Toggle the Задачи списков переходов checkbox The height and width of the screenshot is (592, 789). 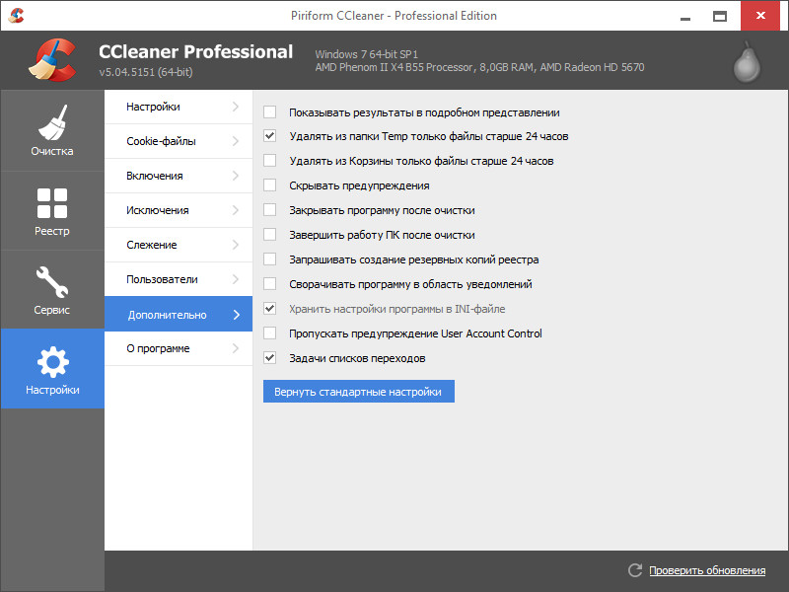point(270,358)
